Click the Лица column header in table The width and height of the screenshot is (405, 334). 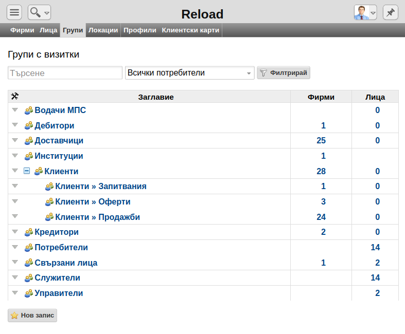pos(375,97)
